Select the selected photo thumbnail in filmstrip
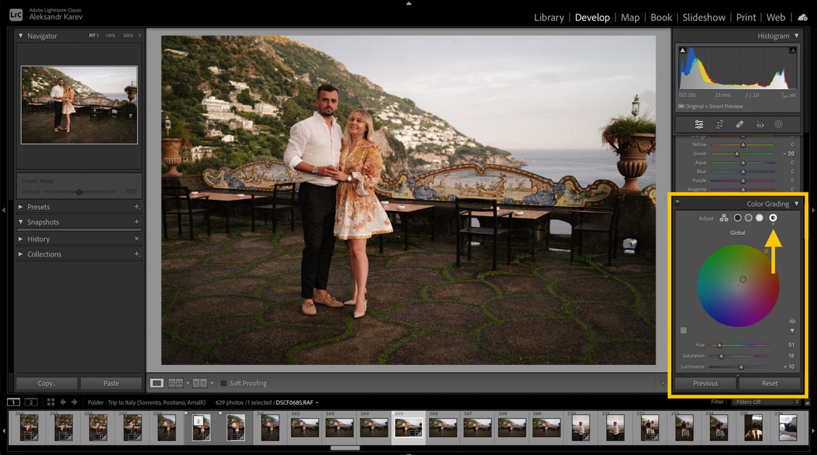This screenshot has height=455, width=817. pos(409,427)
